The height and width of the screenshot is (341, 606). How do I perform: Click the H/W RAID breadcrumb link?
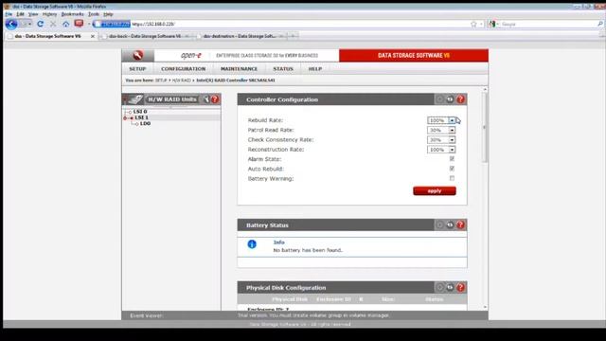(x=182, y=81)
